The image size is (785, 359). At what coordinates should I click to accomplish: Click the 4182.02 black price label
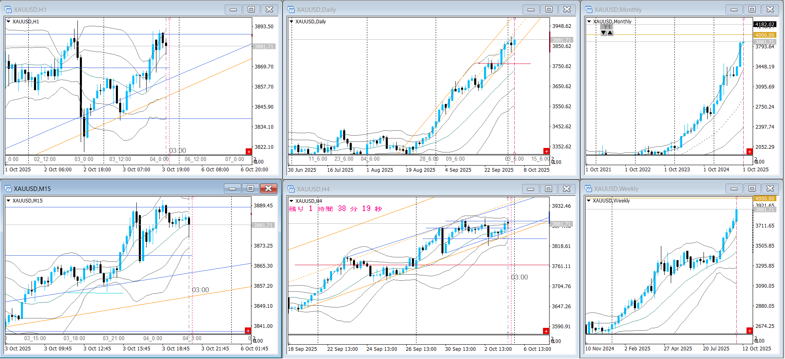pos(765,25)
